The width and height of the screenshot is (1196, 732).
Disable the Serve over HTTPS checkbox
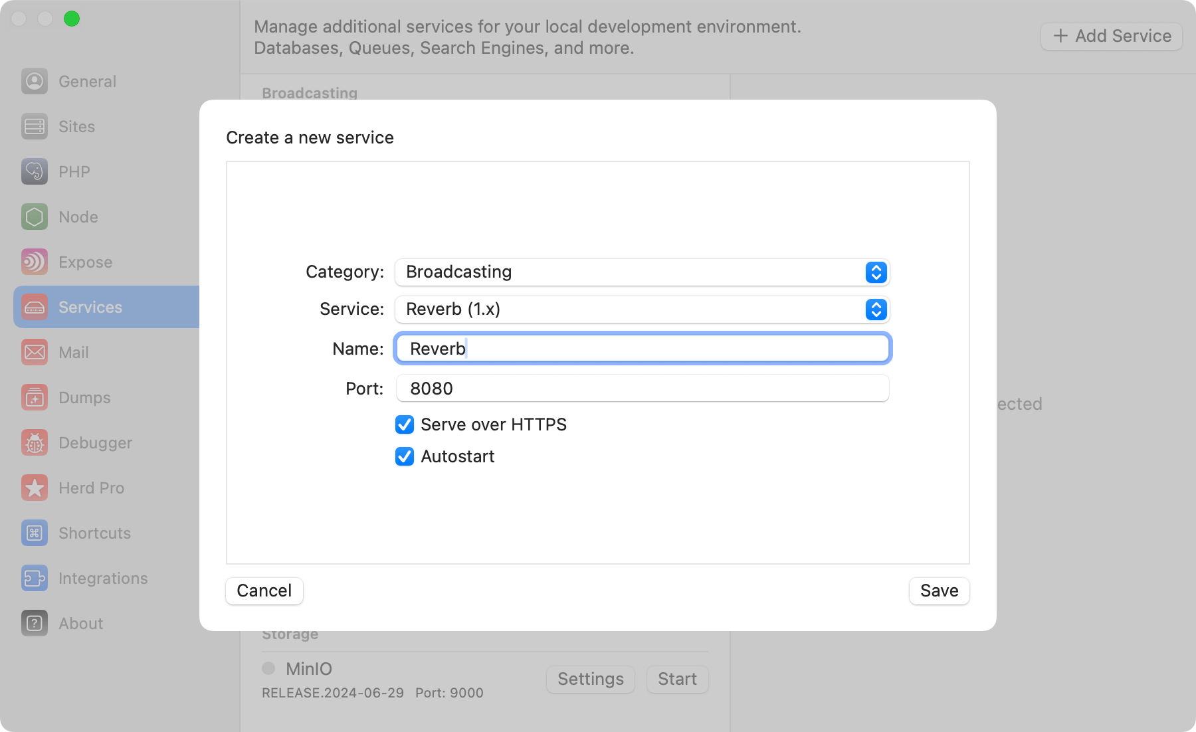click(x=405, y=424)
